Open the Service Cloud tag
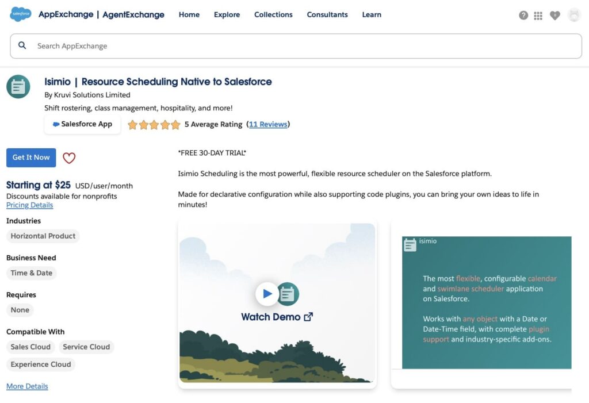Screen dimensions: 589x403 tap(86, 347)
